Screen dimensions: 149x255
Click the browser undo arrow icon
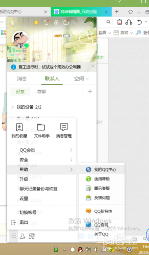tap(139, 22)
